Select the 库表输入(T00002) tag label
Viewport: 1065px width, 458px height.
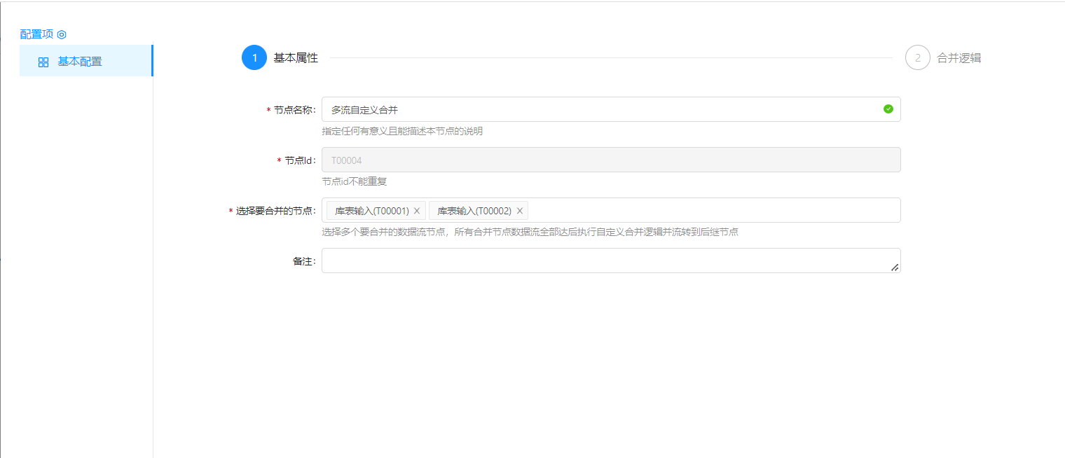[x=474, y=211]
